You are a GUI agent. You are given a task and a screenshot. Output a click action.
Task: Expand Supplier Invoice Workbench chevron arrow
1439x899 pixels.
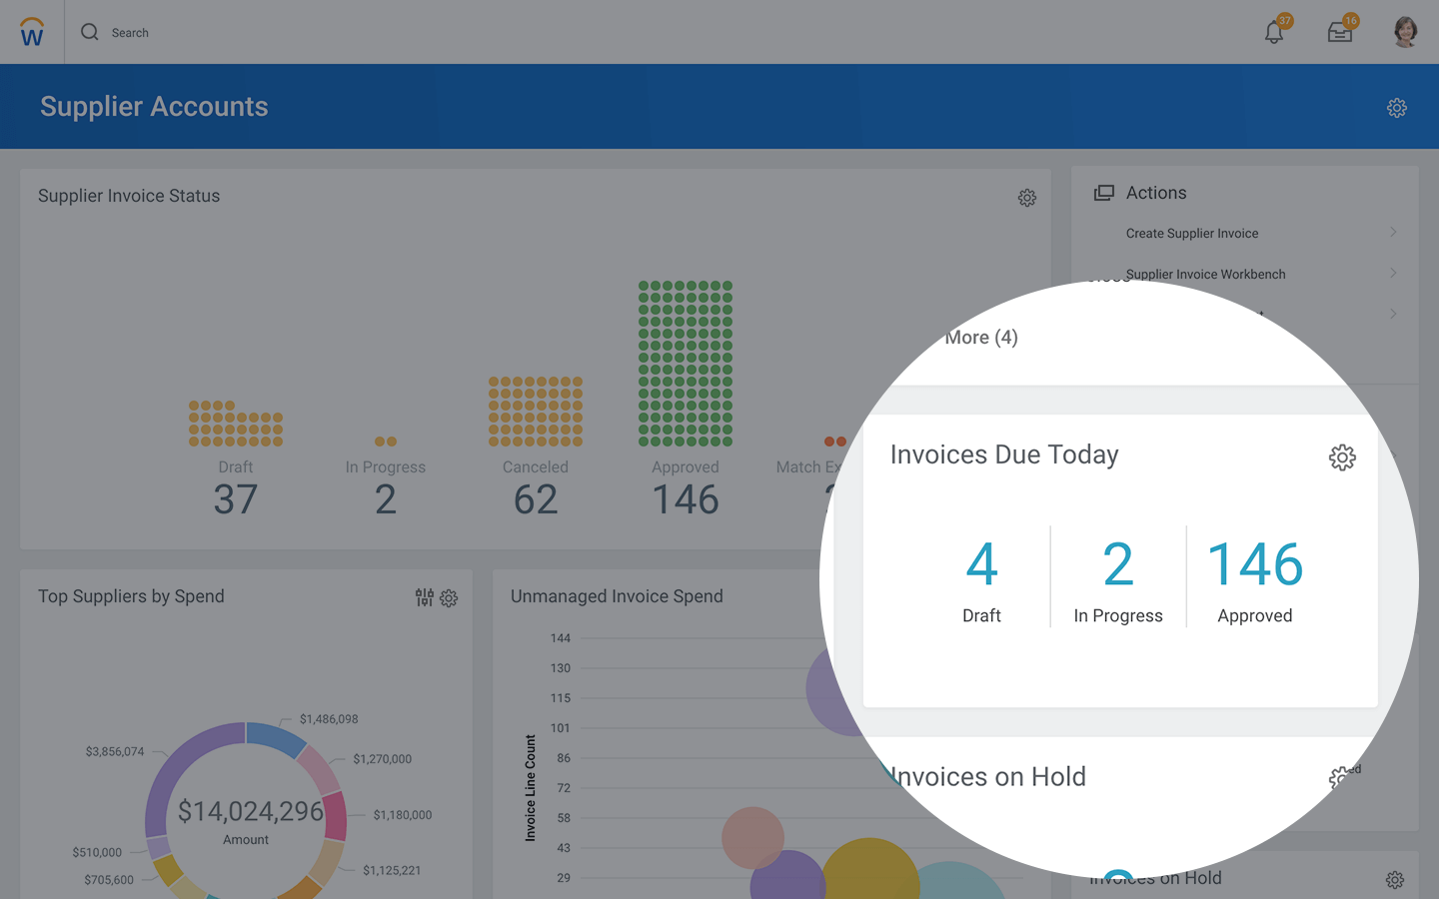[1393, 274]
